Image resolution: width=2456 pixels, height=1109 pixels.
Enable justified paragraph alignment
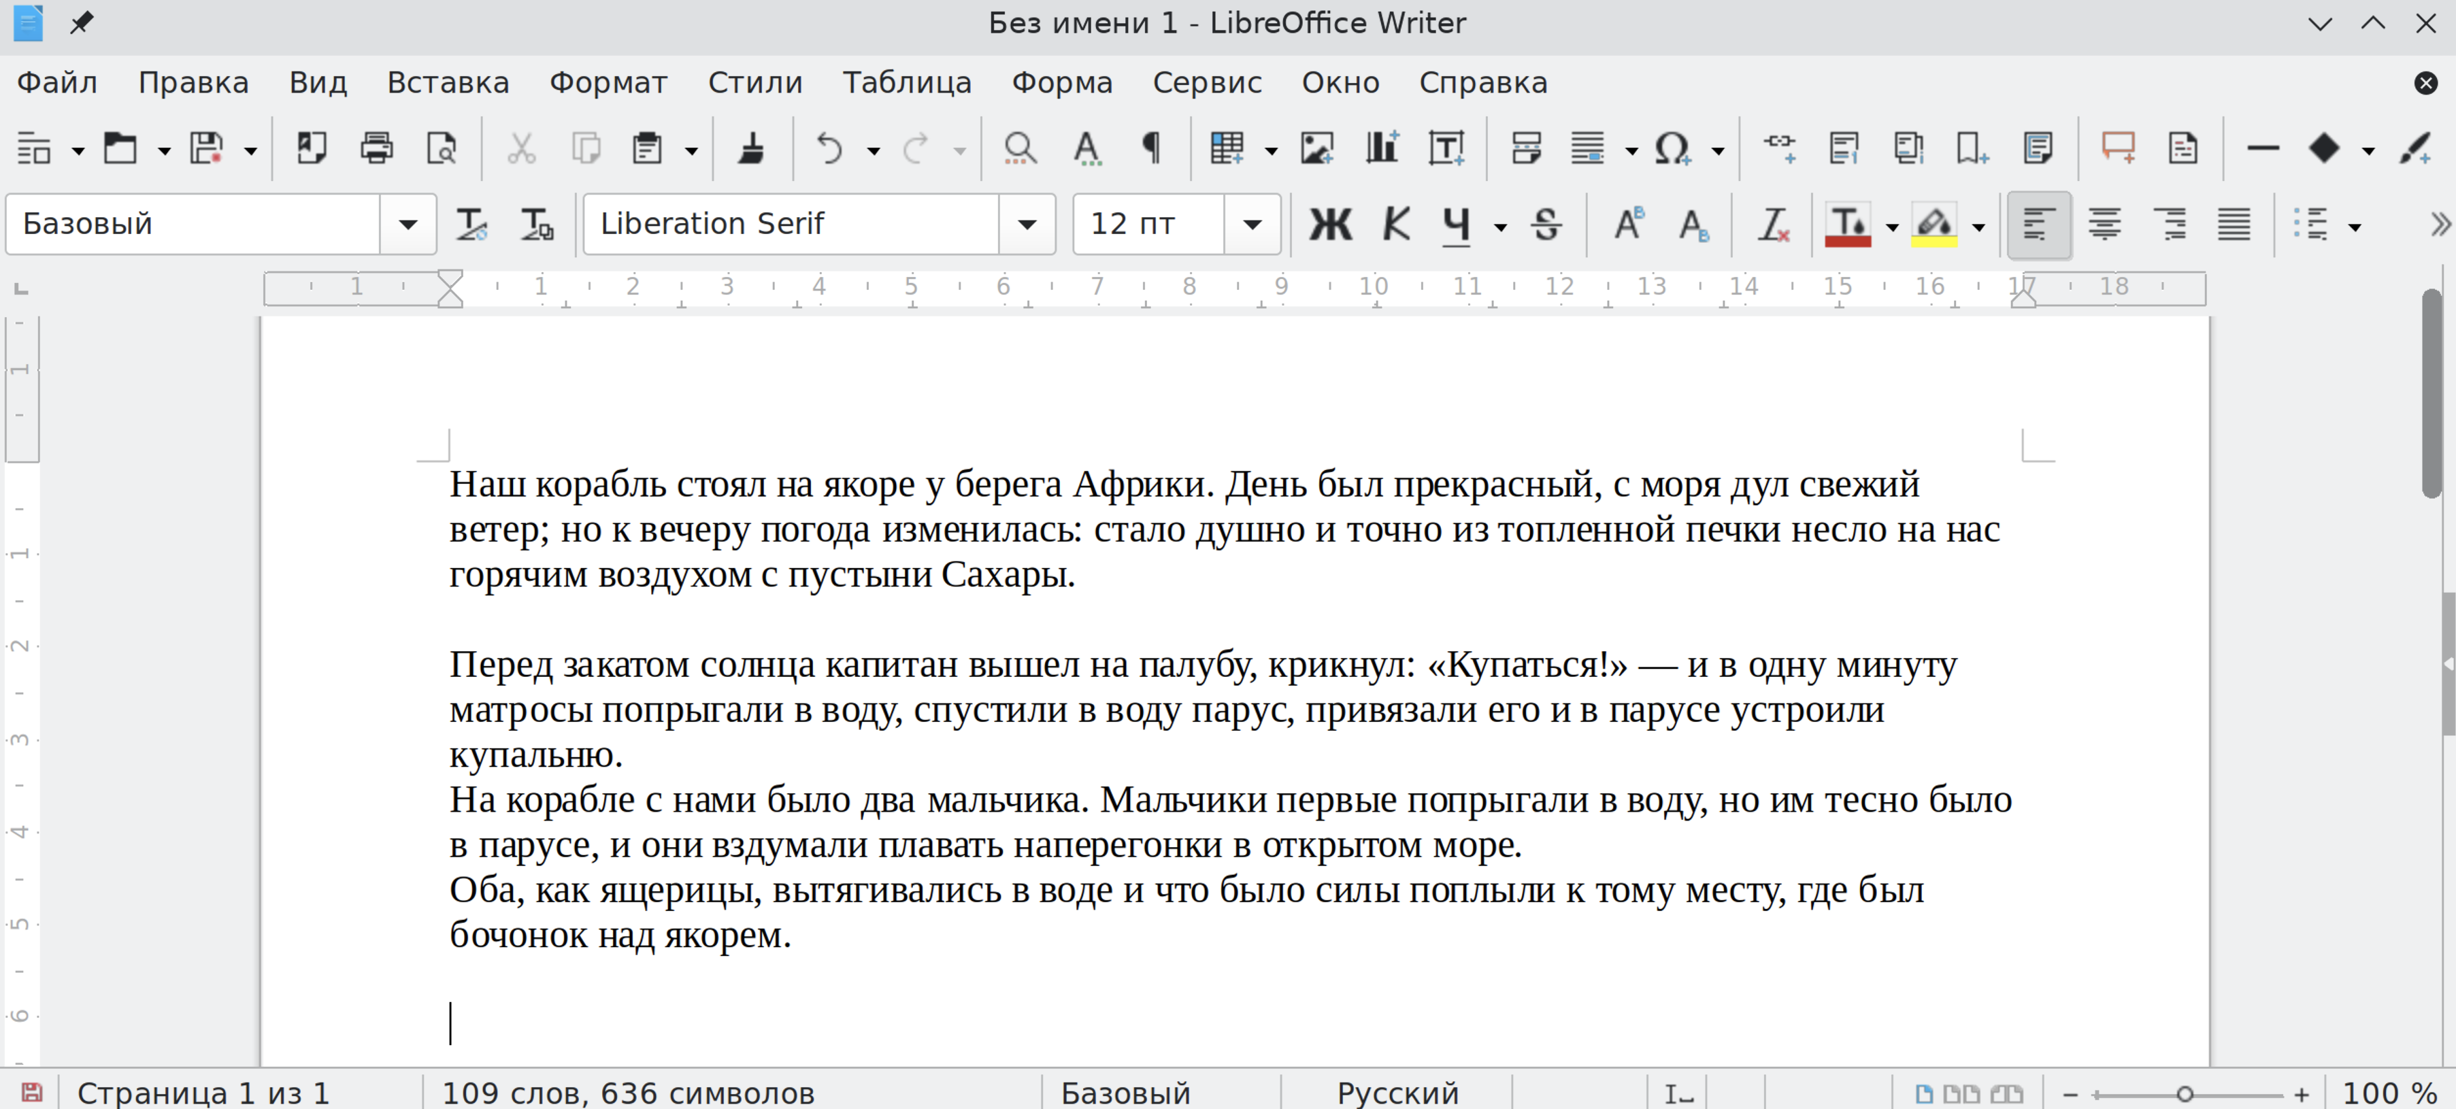pos(2233,225)
